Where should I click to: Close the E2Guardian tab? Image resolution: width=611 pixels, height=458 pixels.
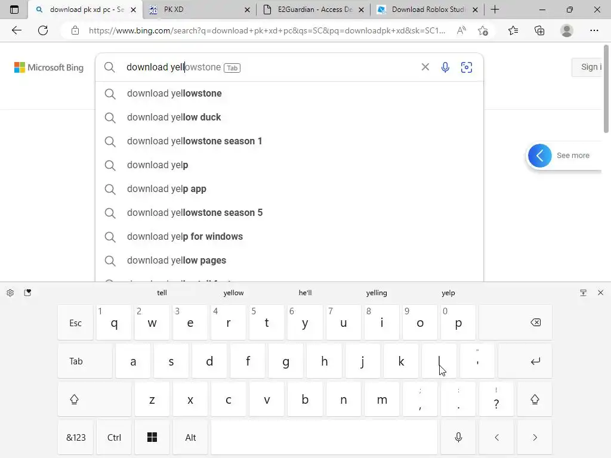(x=361, y=10)
